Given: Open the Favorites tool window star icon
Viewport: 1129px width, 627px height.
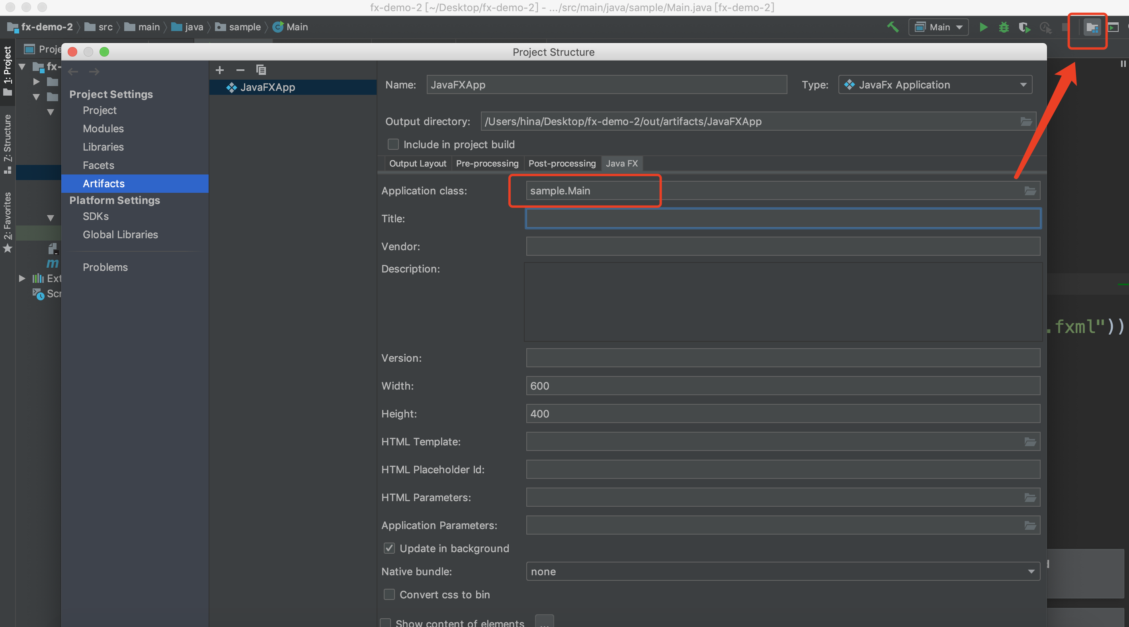Looking at the screenshot, I should point(8,249).
